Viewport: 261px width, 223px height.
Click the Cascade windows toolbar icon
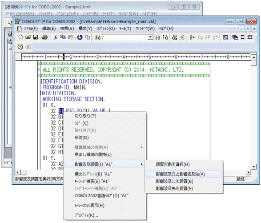[x=235, y=37]
